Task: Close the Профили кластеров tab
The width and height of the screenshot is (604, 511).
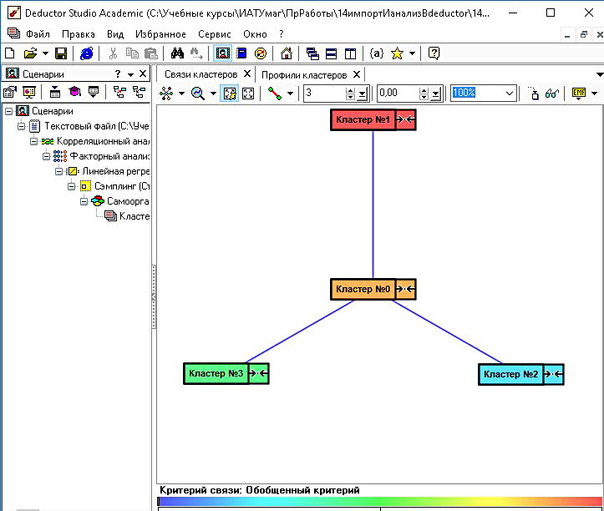Action: click(357, 74)
